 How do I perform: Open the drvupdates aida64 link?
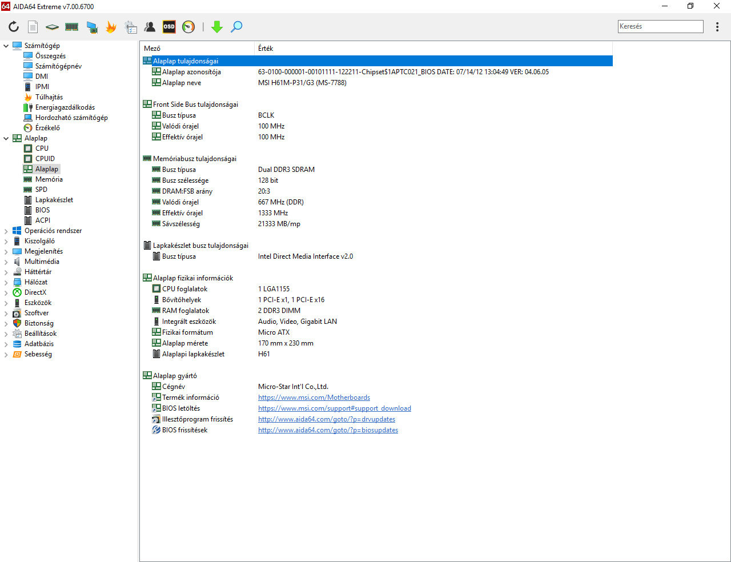click(x=327, y=419)
